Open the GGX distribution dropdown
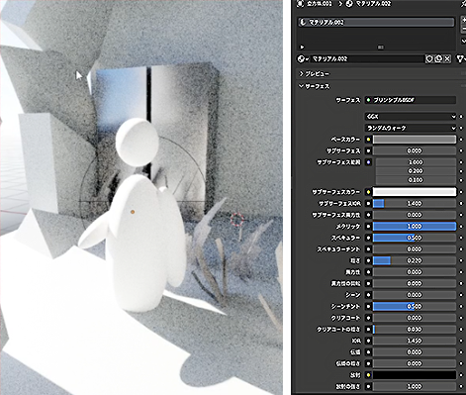 pos(411,117)
